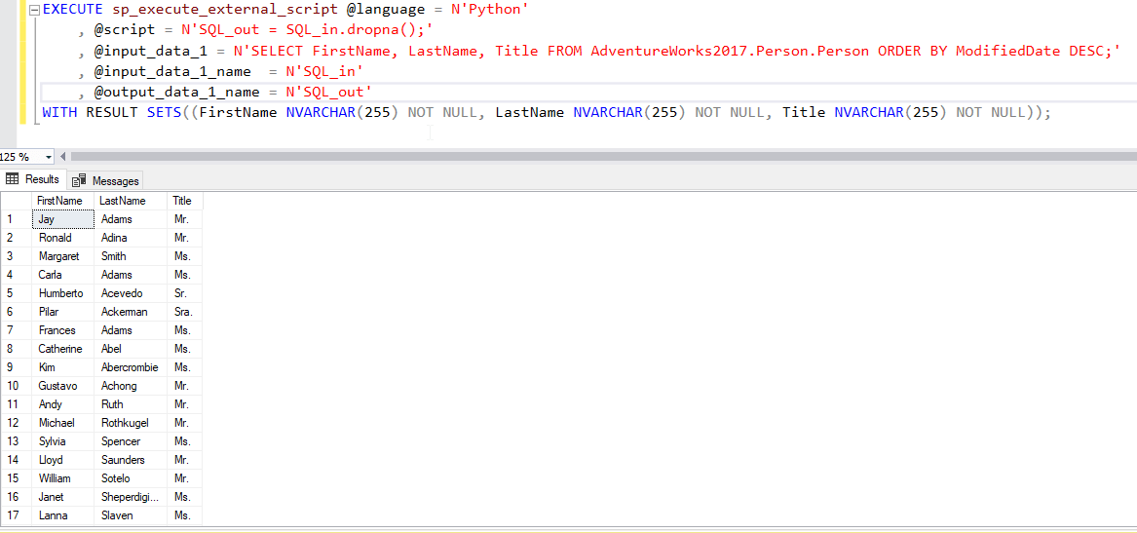Click the string N'SQL_out' in the editor

[329, 93]
